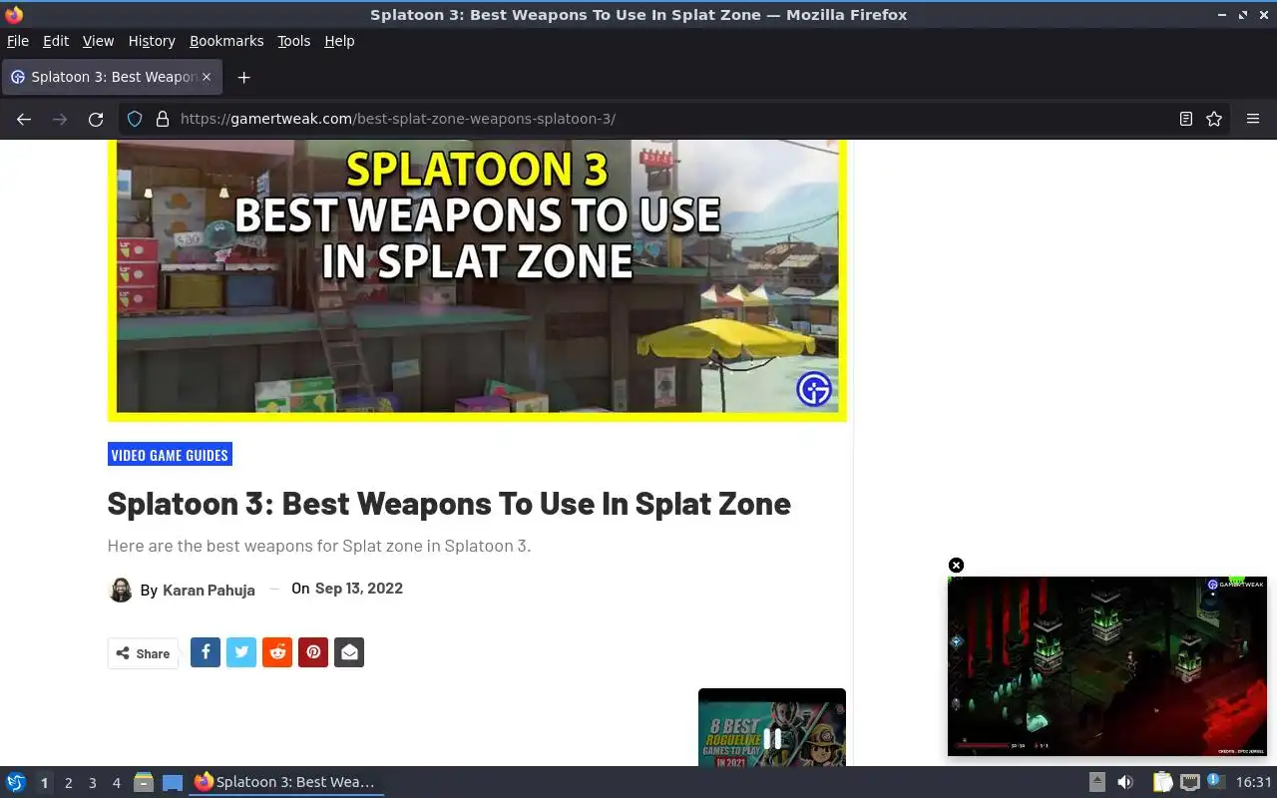The width and height of the screenshot is (1277, 798).
Task: Click the notification tray icon
Action: click(x=1215, y=781)
